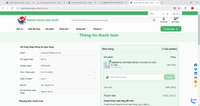Click the Đặt lại zoom reset button
200x106 pixels.
coord(175,14)
